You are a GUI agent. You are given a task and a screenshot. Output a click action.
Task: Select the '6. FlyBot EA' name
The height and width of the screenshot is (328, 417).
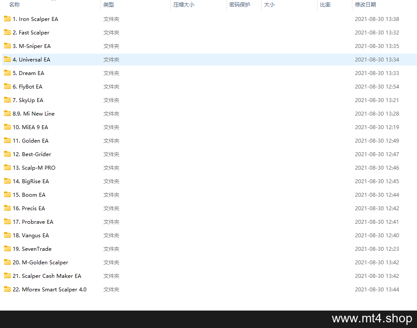28,87
